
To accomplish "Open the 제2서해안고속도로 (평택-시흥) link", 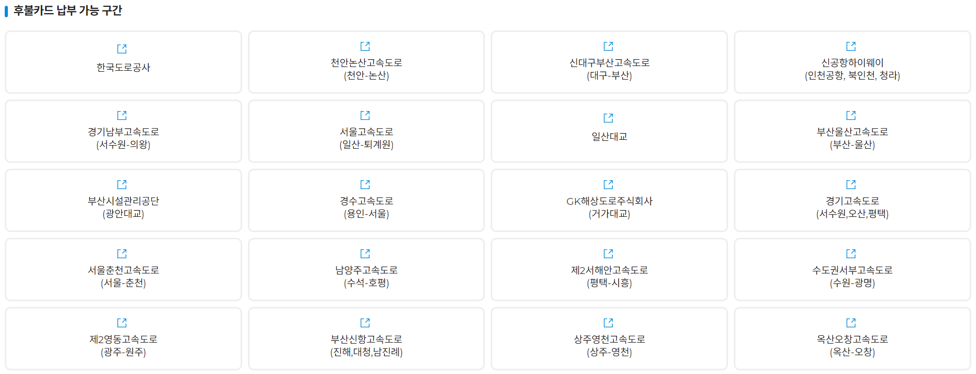I will click(x=608, y=269).
